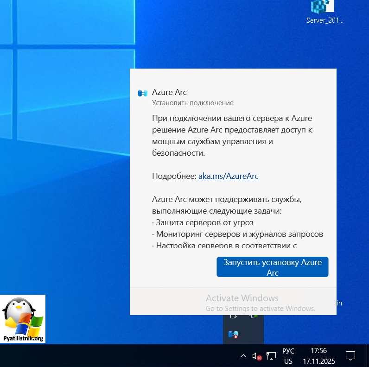Follow the aka.ms/AzureArc link
Screen dimensions: 369x367
(x=228, y=176)
